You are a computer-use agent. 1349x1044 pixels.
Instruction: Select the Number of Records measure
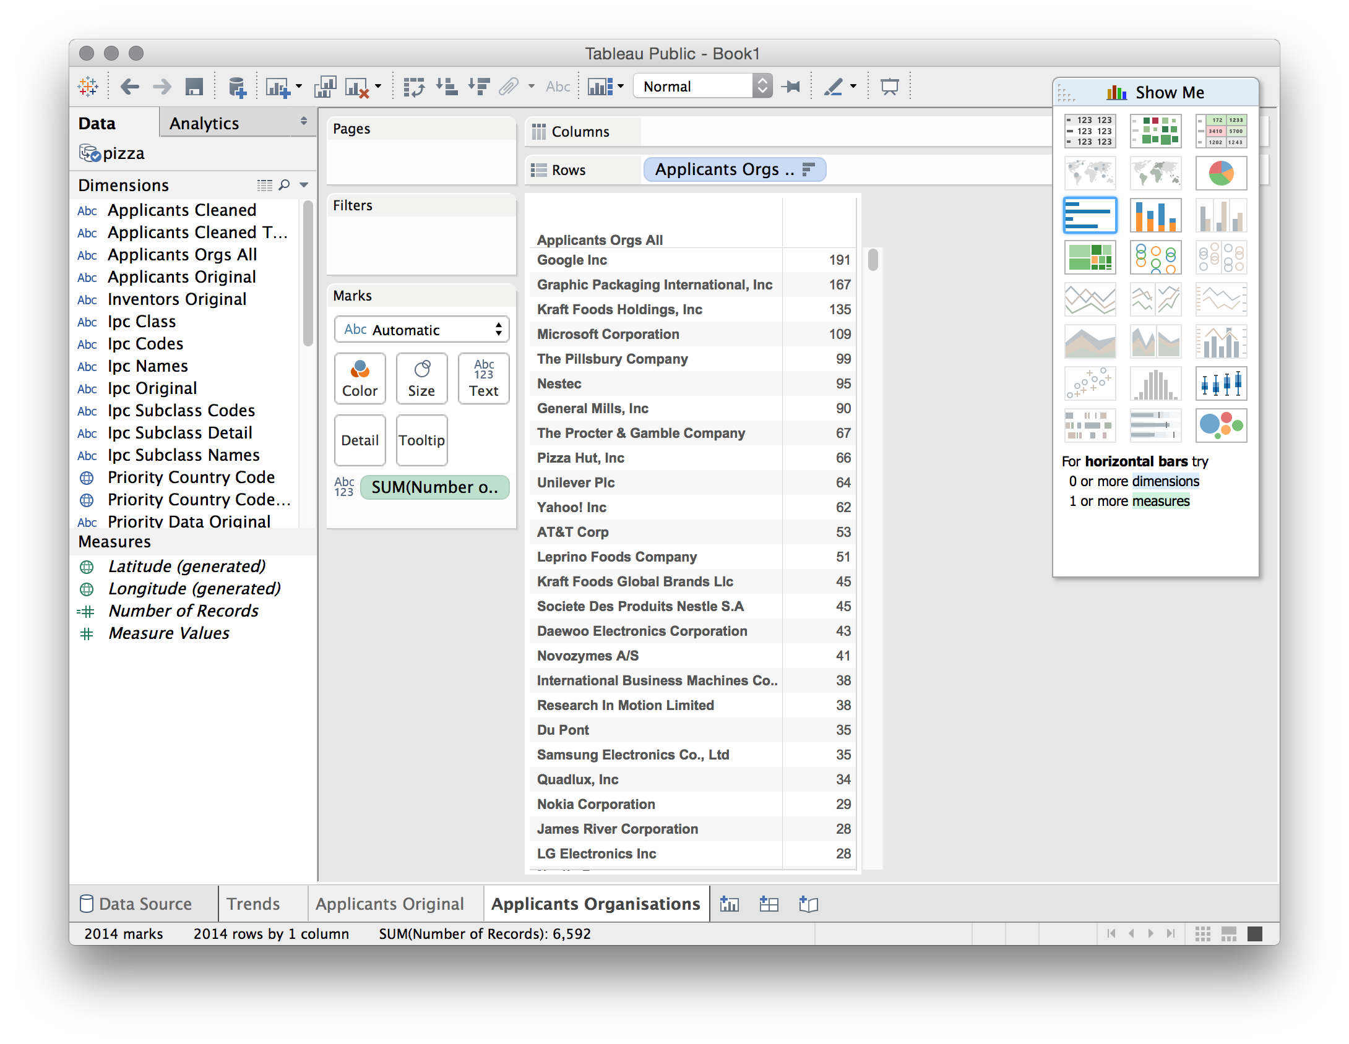coord(183,611)
